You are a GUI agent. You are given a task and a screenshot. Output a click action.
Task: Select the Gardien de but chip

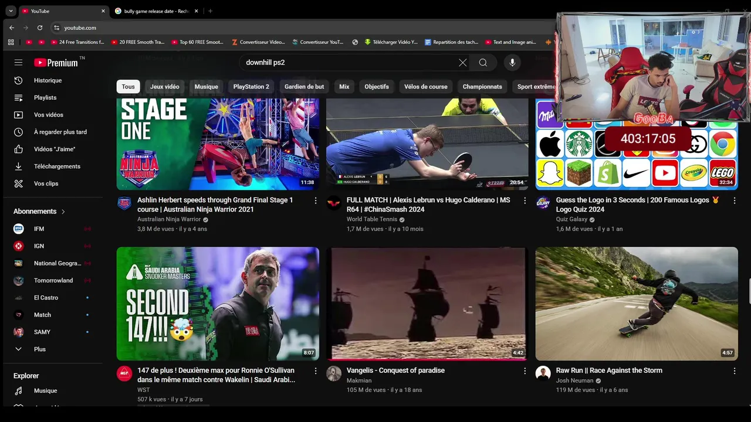[304, 87]
